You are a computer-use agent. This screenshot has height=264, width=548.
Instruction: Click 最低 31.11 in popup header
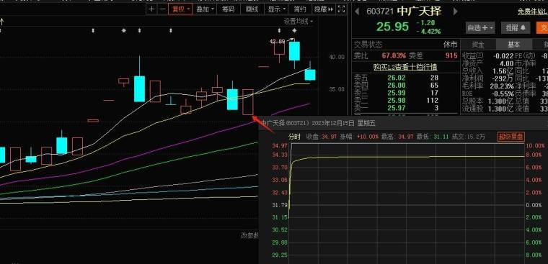432,137
